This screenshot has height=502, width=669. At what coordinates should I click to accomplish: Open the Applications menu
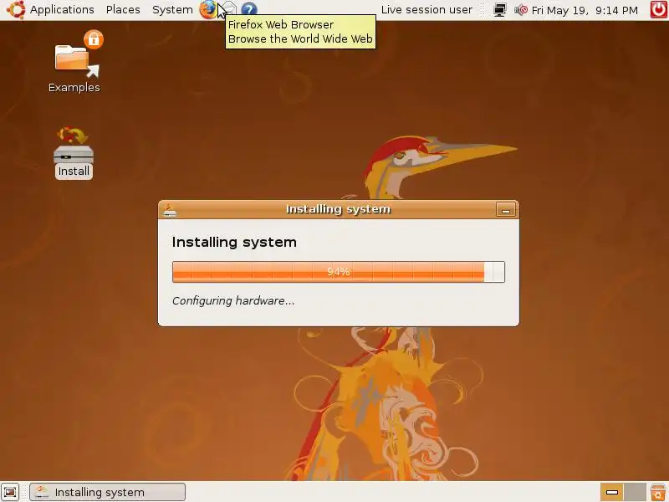click(62, 9)
